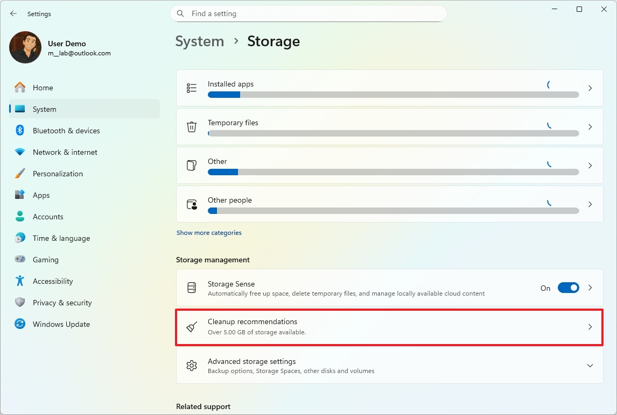Click the Other people category icon
Image resolution: width=617 pixels, height=415 pixels.
[192, 204]
